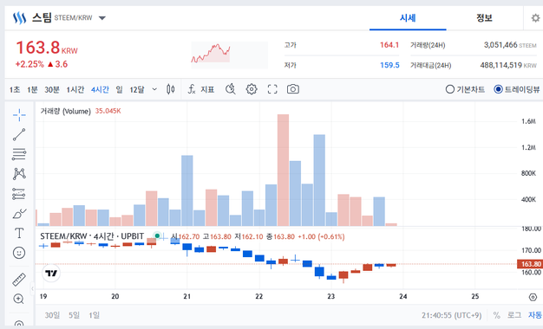Set chart range to 30일
Viewport: 543px width, 329px height.
52,315
